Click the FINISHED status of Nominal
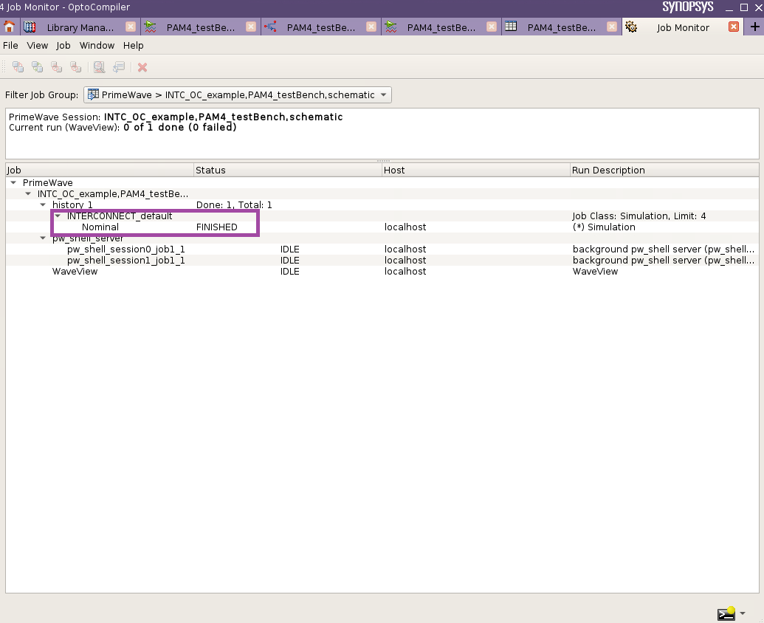764x623 pixels. pyautogui.click(x=217, y=227)
